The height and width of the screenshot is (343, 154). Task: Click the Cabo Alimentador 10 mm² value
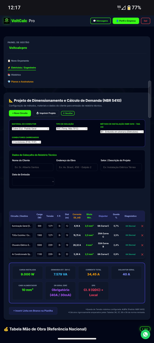point(27,290)
